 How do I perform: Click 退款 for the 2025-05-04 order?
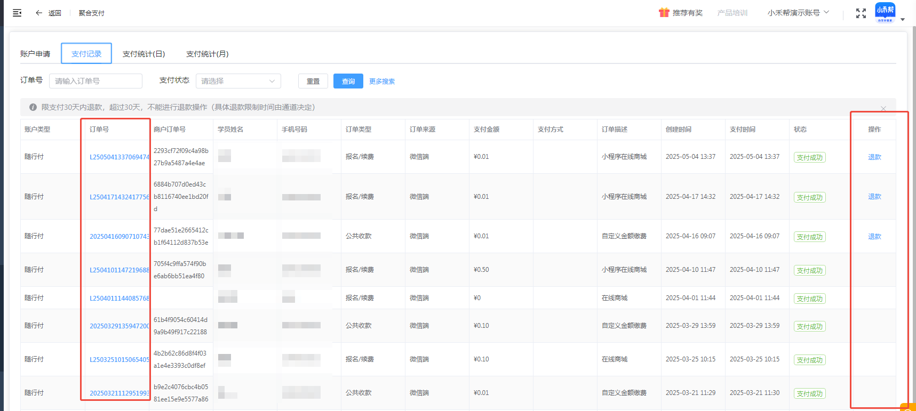click(x=874, y=157)
